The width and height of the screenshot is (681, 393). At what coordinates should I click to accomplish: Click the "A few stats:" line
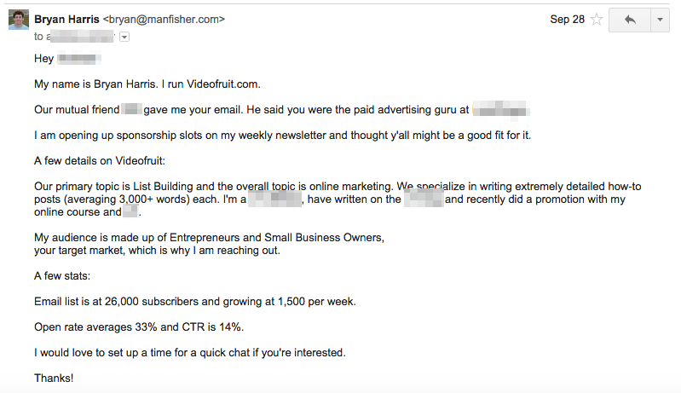click(62, 276)
